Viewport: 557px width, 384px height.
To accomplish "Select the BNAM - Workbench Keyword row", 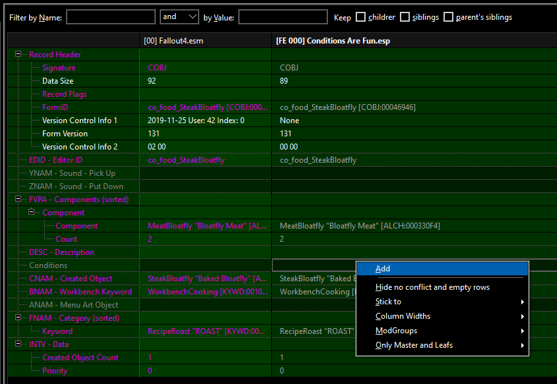I will (81, 291).
